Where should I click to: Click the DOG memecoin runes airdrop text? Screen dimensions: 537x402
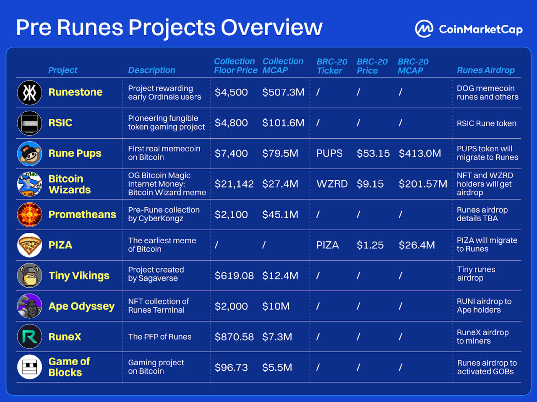coord(487,93)
